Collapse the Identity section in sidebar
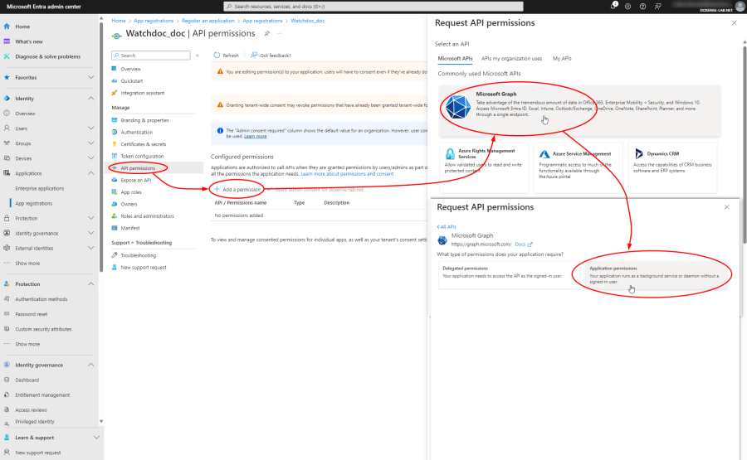This screenshot has width=747, height=460. click(x=91, y=99)
